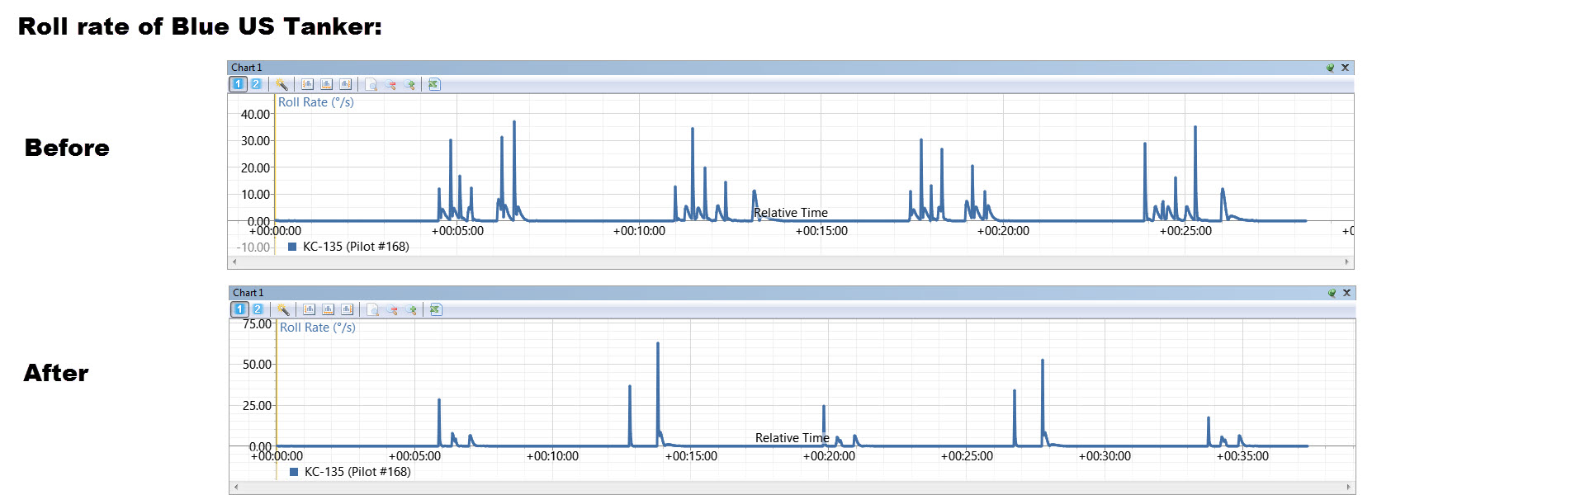Zoom in using magnifier-plus in the After chart

point(411,309)
